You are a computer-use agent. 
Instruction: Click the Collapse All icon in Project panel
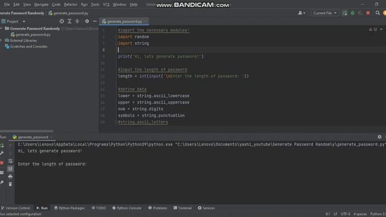(77, 22)
